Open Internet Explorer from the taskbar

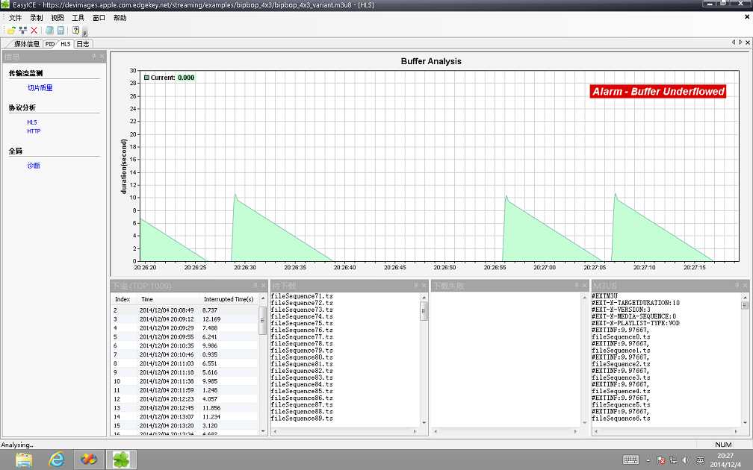[x=57, y=460]
